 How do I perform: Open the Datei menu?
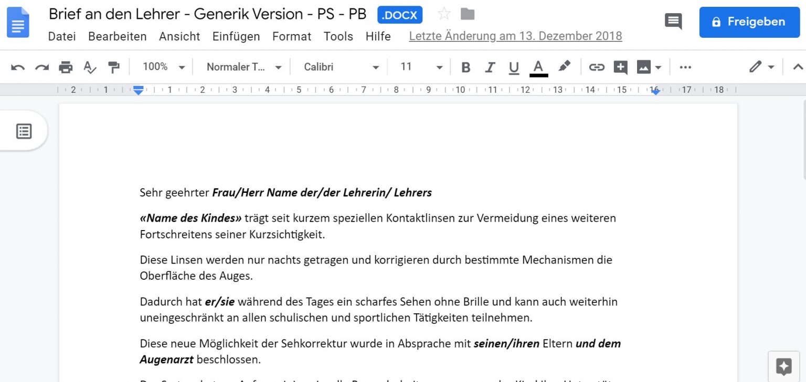[x=62, y=36]
